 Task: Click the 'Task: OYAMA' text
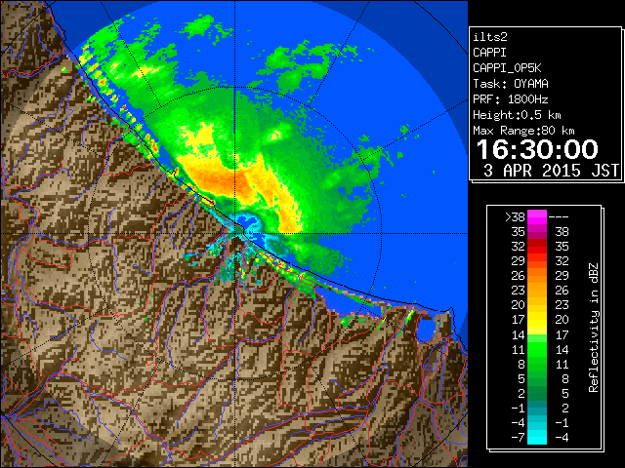coord(511,84)
